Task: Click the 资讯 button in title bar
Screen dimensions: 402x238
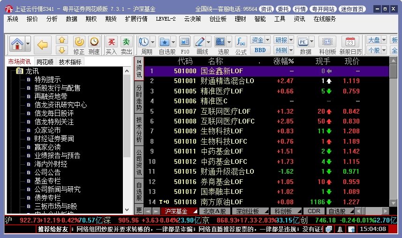Action: pyautogui.click(x=266, y=9)
